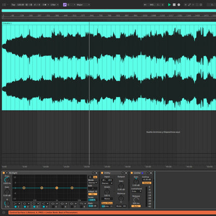The width and height of the screenshot is (216, 216).
Task: Click the Utility Mute button
Action: coord(119,206)
